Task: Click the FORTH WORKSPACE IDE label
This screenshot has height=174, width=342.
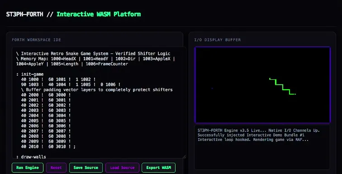Action: (37, 40)
